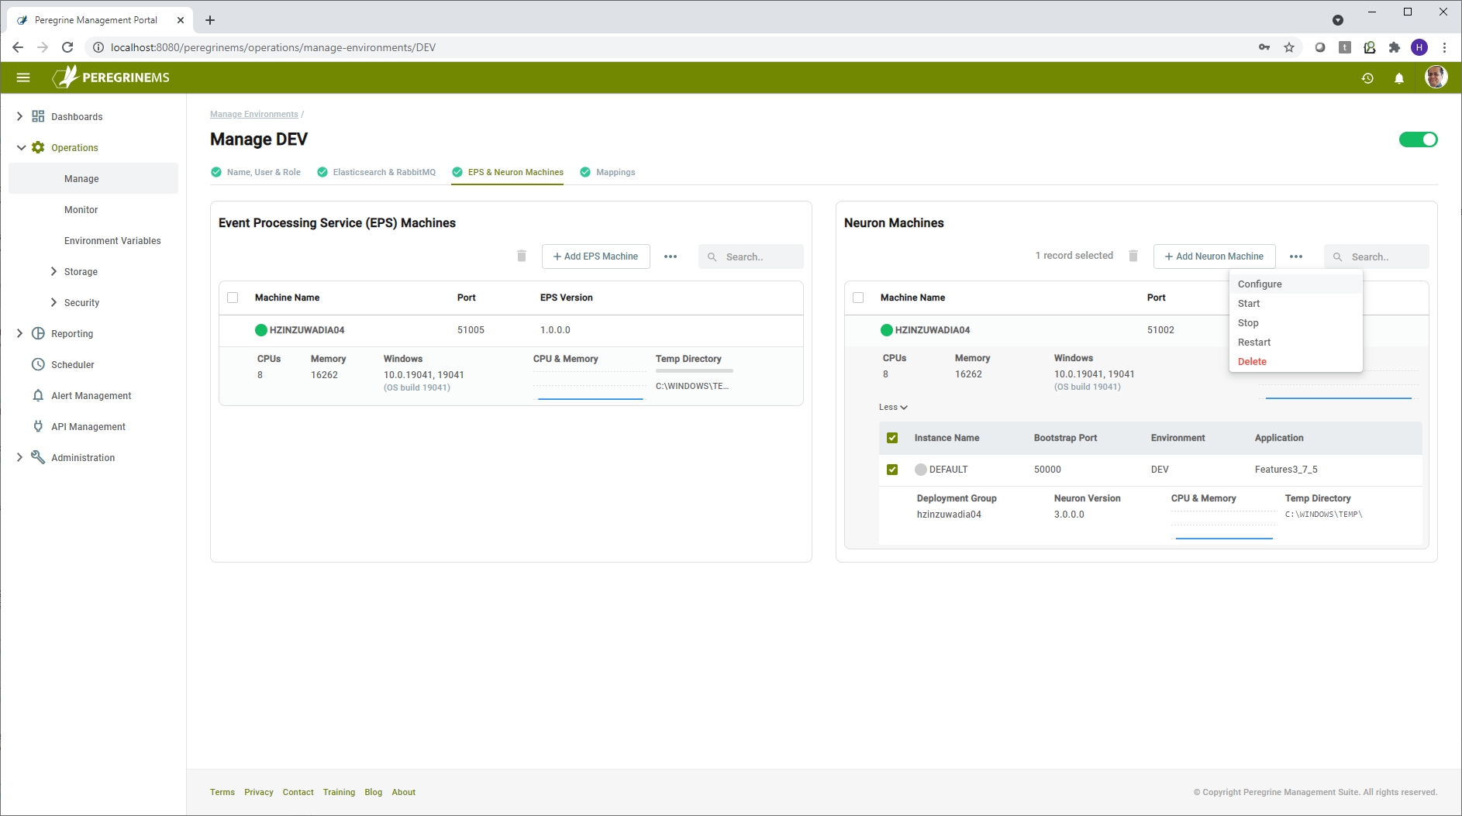Click the saved passwords key icon
This screenshot has height=816, width=1462.
[x=1264, y=47]
